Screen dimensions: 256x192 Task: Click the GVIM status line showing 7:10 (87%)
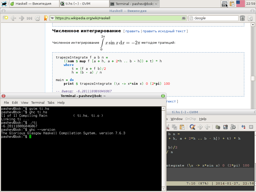point(210,183)
